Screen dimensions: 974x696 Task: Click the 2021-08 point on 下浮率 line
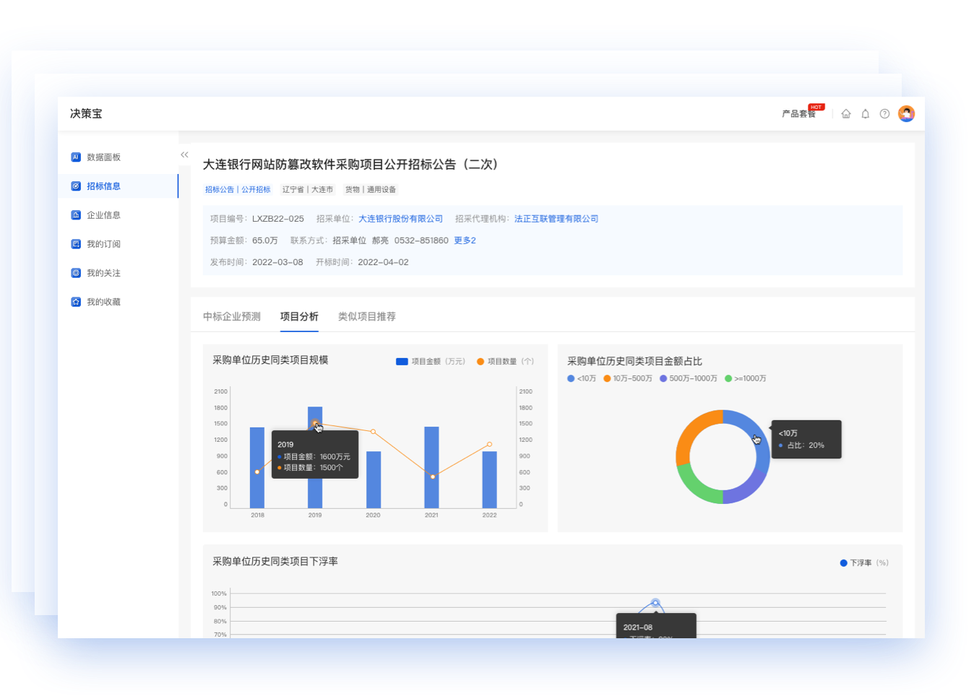click(655, 603)
